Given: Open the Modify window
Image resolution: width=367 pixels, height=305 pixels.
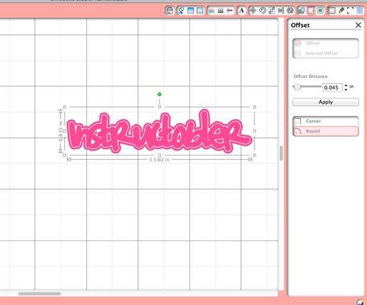Looking at the screenshot, I should point(302,11).
